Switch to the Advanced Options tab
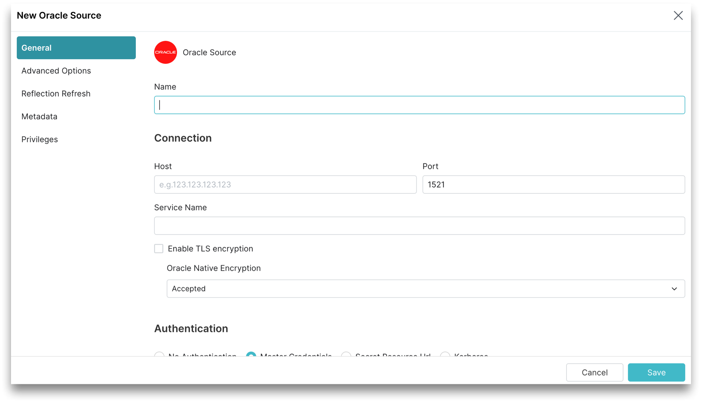This screenshot has width=702, height=403. pyautogui.click(x=56, y=70)
